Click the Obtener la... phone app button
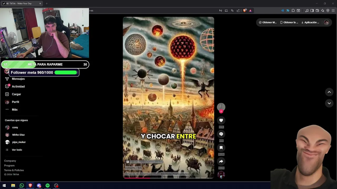The image size is (337, 189). coord(289,23)
